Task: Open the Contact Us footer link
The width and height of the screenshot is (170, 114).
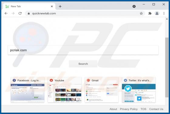Action: click(156, 109)
